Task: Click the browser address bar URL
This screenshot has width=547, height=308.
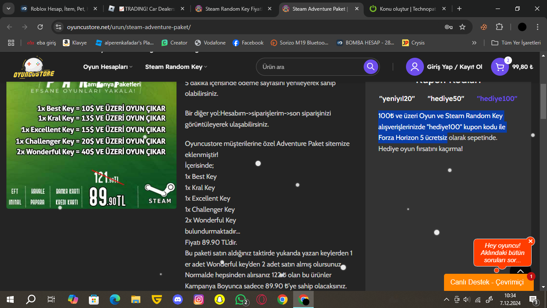Action: [129, 27]
